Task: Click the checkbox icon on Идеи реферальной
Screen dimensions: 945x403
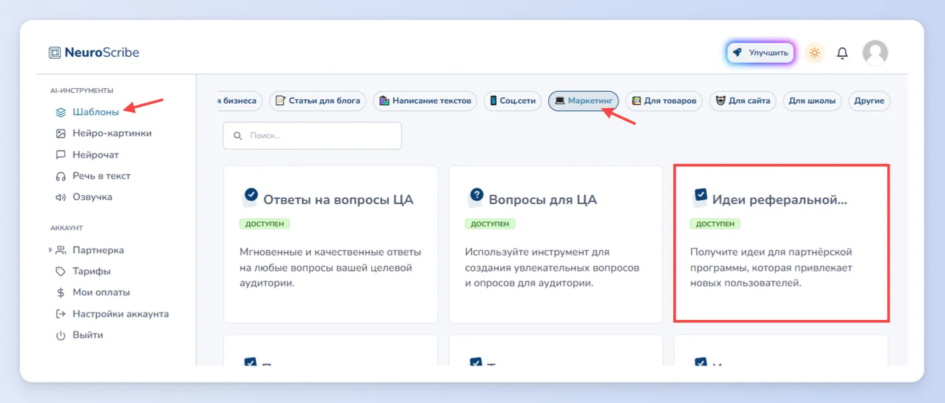Action: point(701,197)
